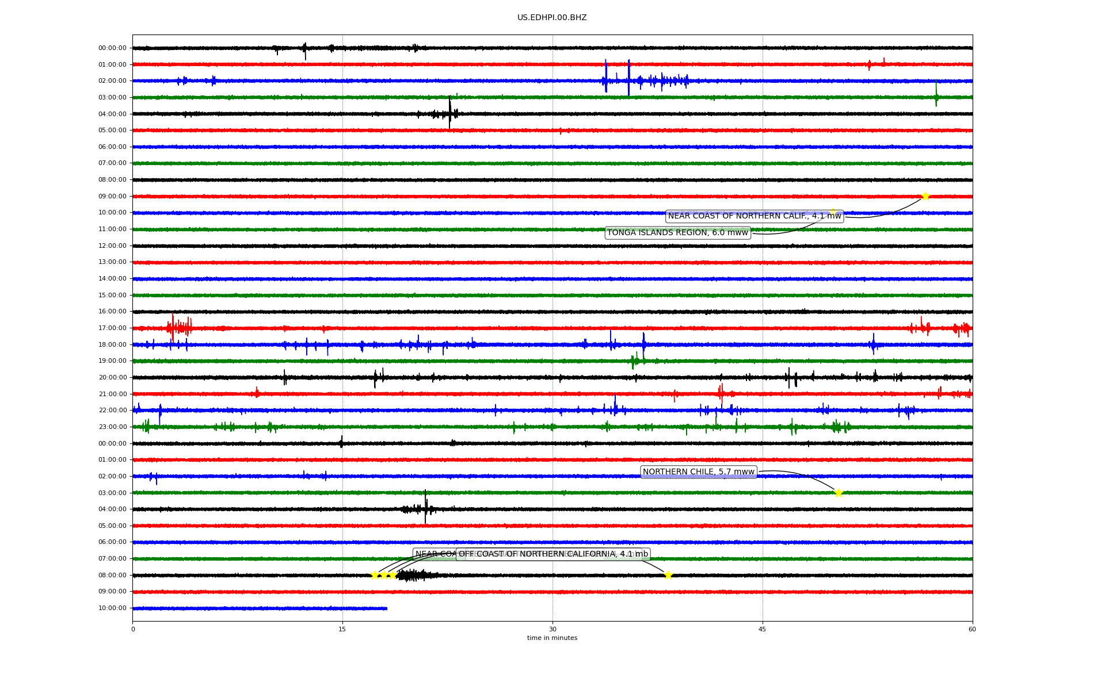Click the 13:00:00 row time label
Image resolution: width=1105 pixels, height=690 pixels.
click(x=112, y=262)
